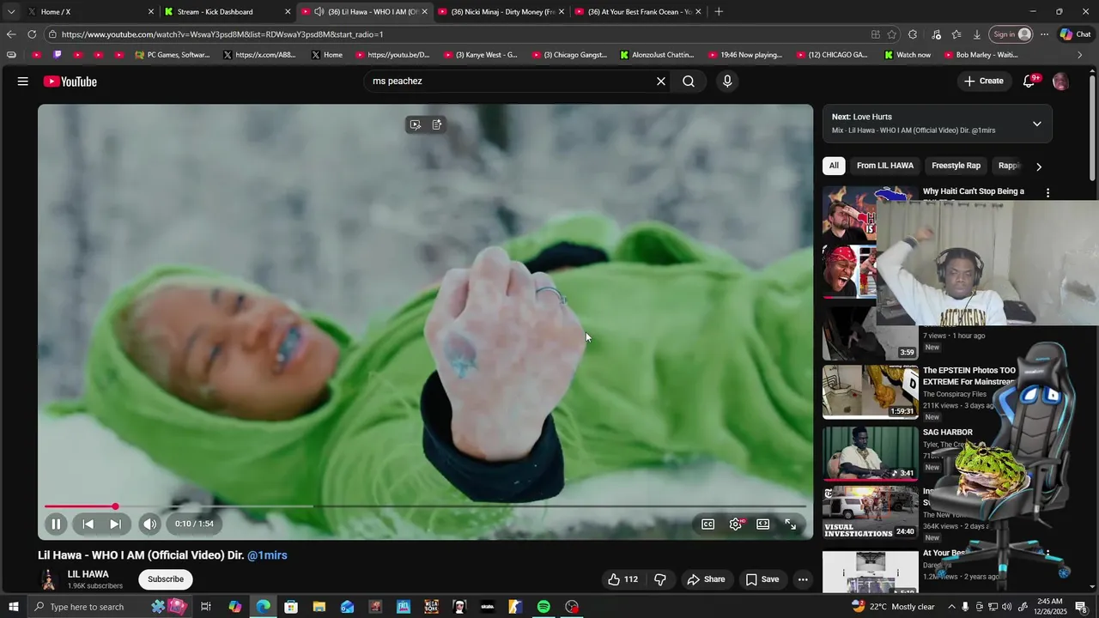Open the player settings gear

point(736,524)
